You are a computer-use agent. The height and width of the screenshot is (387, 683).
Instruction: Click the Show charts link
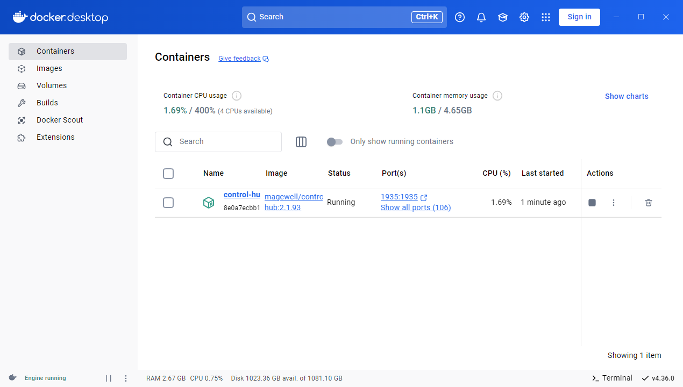click(x=627, y=96)
